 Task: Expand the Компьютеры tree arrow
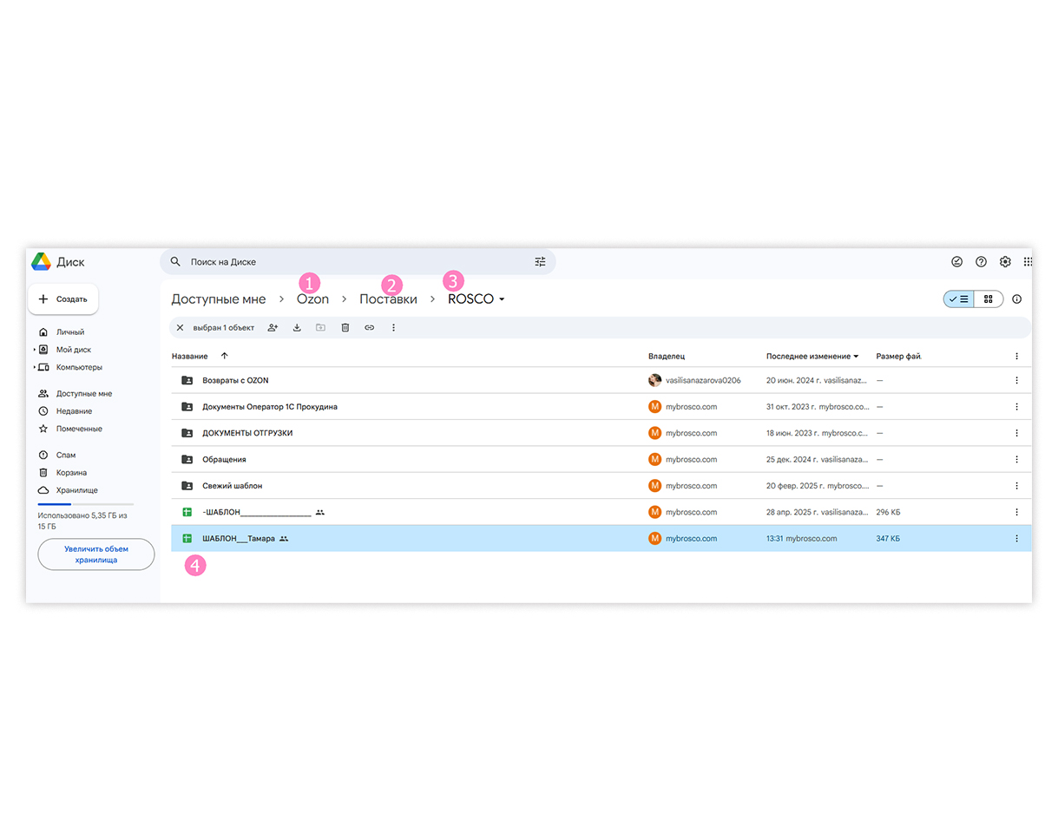[x=35, y=367]
